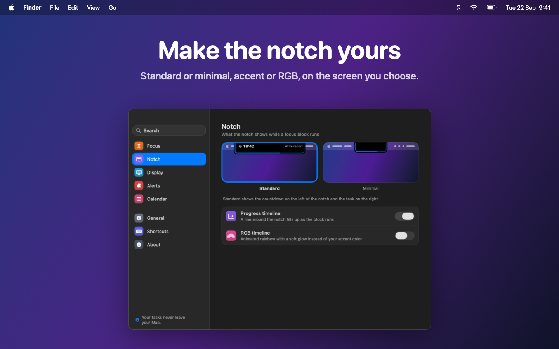Click the "Minimal" label under preview
The width and height of the screenshot is (559, 349).
click(371, 188)
